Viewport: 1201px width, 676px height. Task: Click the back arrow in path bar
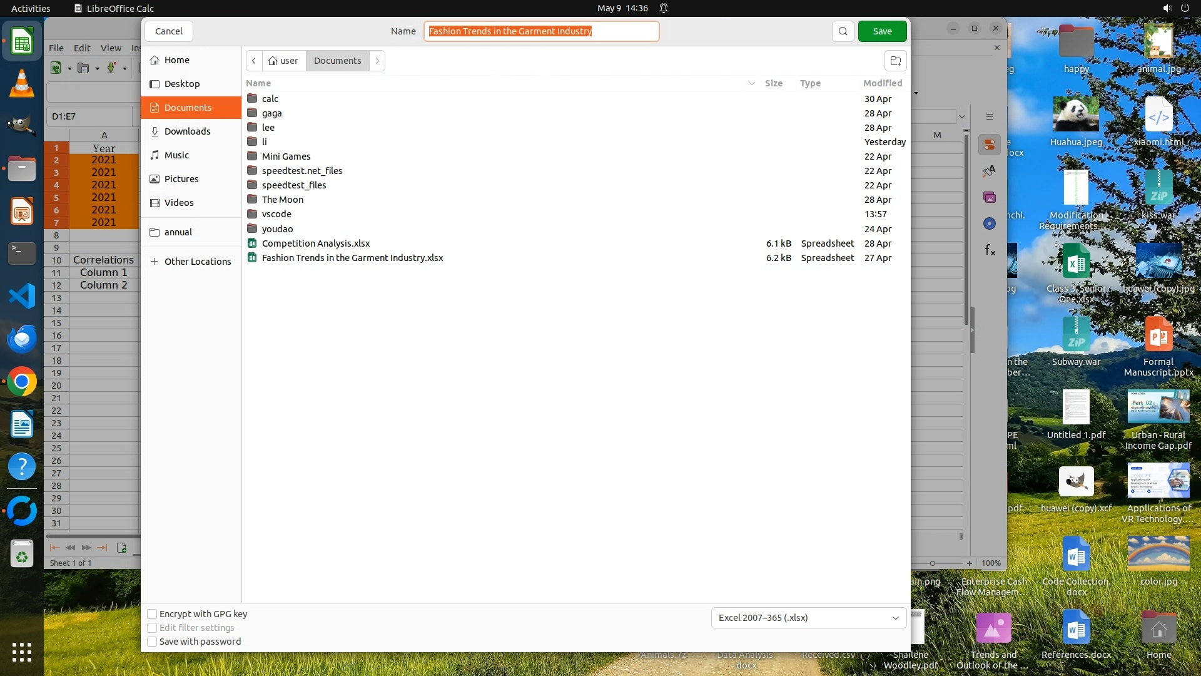click(254, 61)
